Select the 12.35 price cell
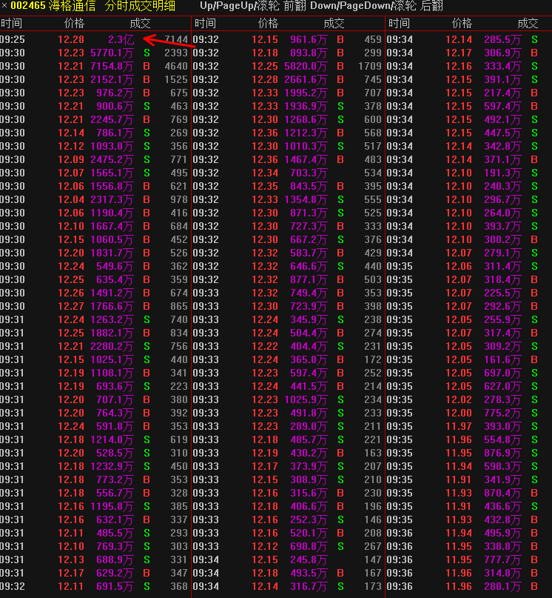The height and width of the screenshot is (598, 552). 265,187
